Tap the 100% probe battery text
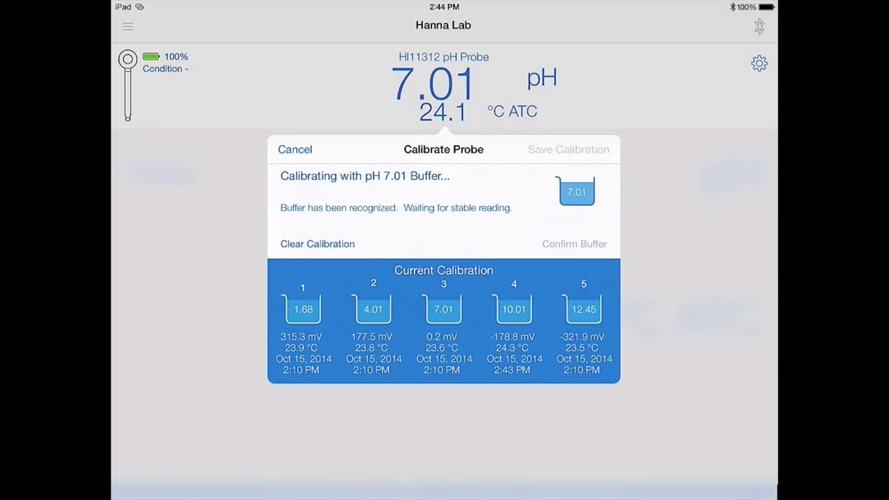889x500 pixels. (176, 57)
